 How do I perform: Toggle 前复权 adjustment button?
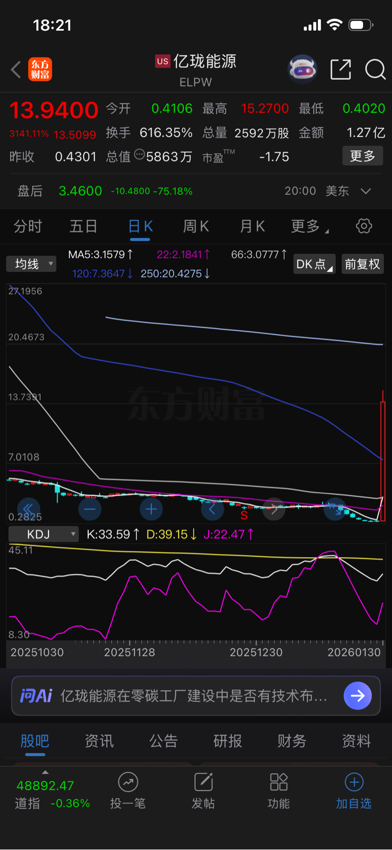[x=362, y=264]
